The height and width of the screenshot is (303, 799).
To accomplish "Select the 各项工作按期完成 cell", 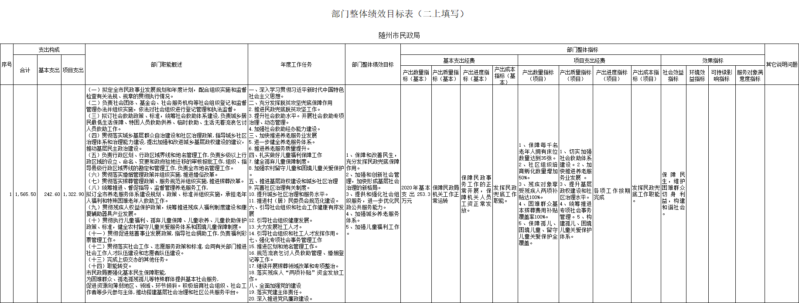I will coord(611,194).
